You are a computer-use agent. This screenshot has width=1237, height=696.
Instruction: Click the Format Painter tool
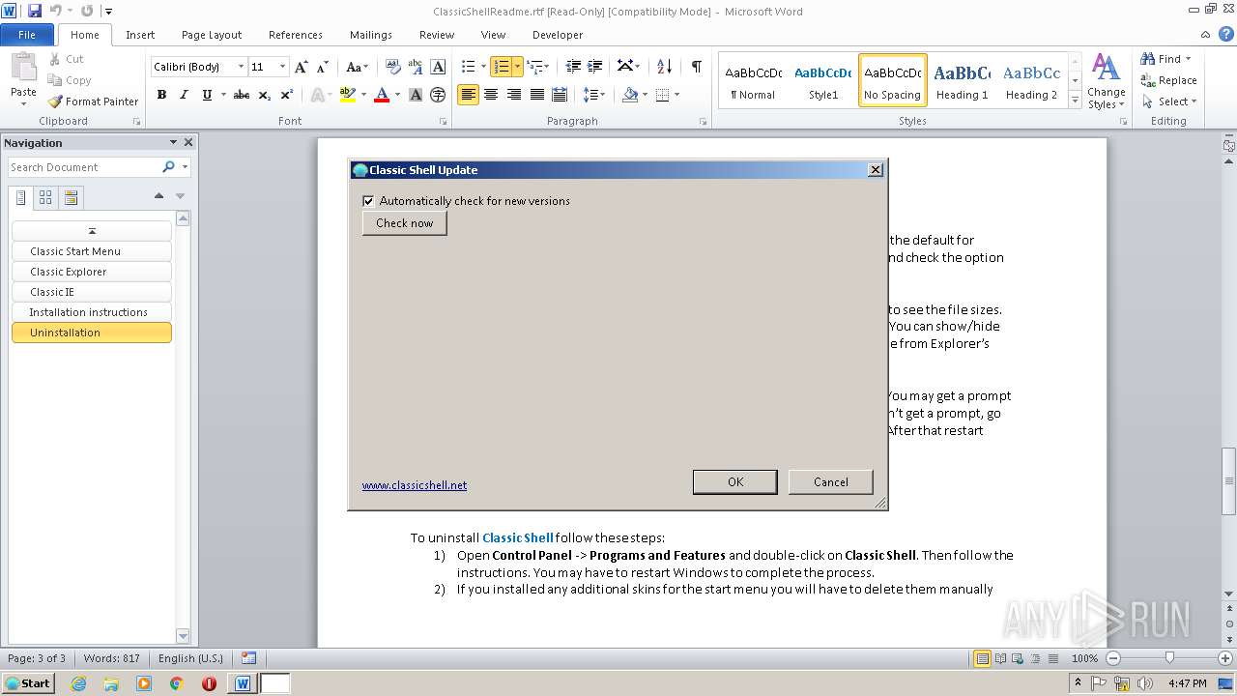(94, 101)
